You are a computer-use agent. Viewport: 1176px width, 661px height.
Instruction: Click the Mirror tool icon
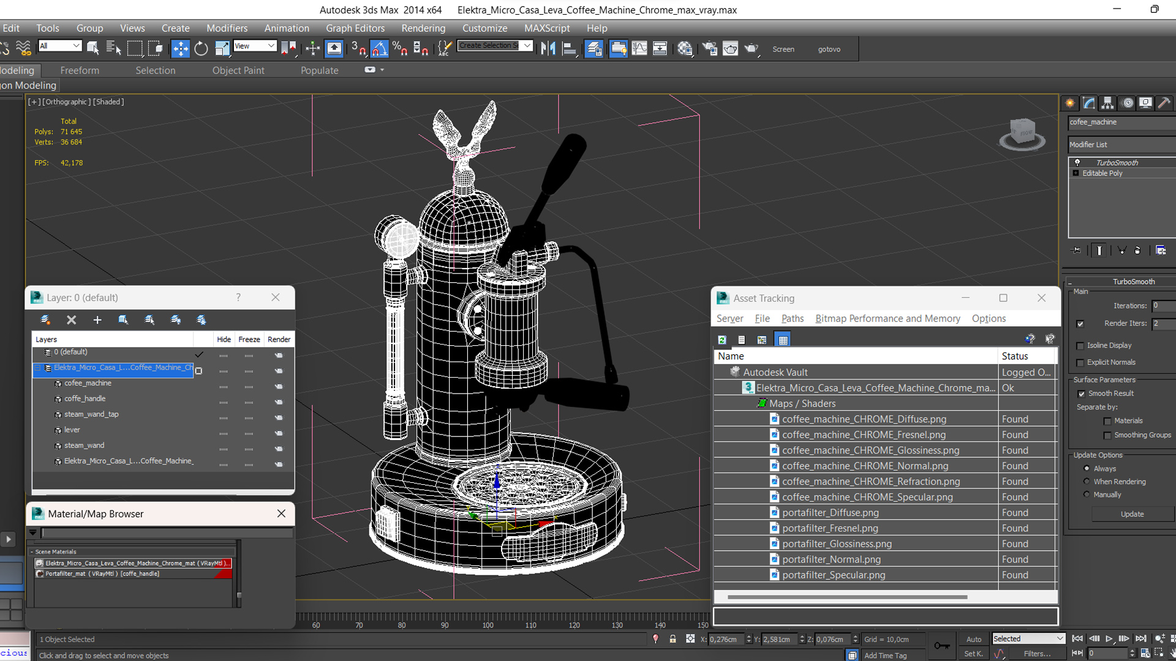point(548,49)
